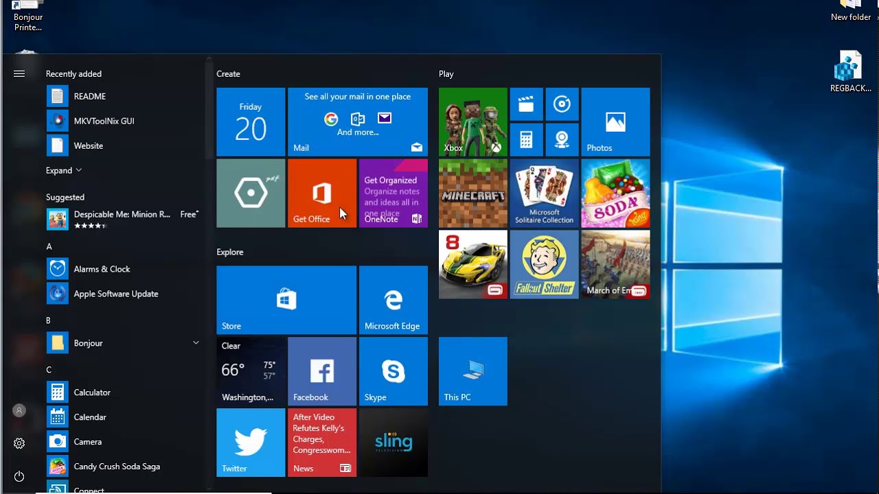Viewport: 879px width, 494px height.
Task: Open the Movies & TV small tile
Action: point(527,104)
